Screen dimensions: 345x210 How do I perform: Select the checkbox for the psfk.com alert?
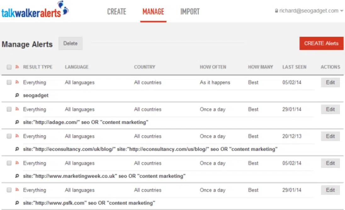click(9, 190)
